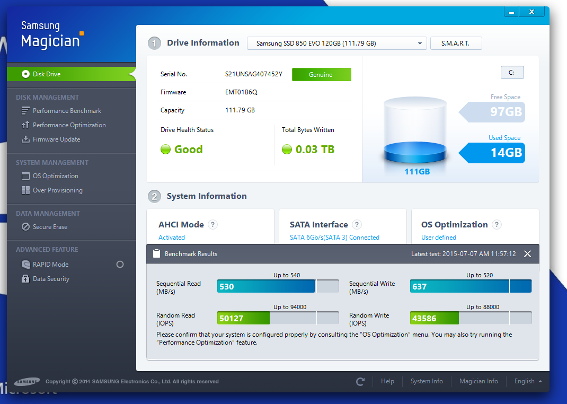Open Firmware Update page

point(56,139)
